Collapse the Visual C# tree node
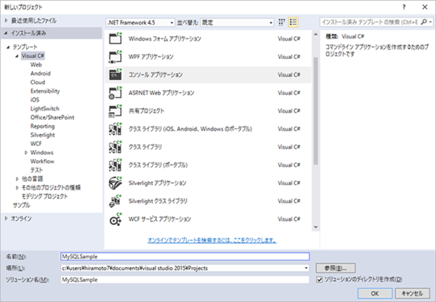Image resolution: width=436 pixels, height=302 pixels. pos(17,56)
